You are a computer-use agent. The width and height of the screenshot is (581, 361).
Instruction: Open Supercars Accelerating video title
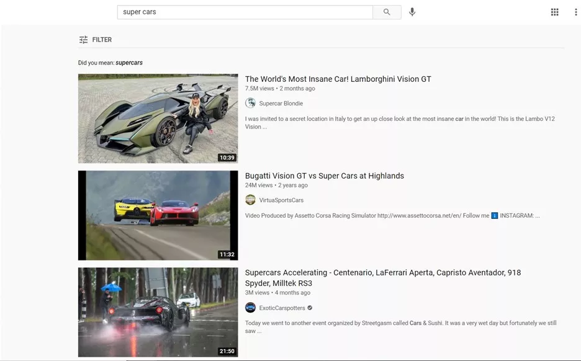pyautogui.click(x=383, y=278)
